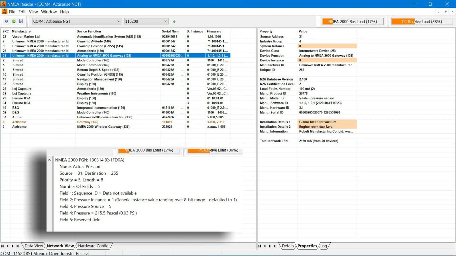Open the Hardware Config tab
Viewport: 456px width, 256px height.
93,246
